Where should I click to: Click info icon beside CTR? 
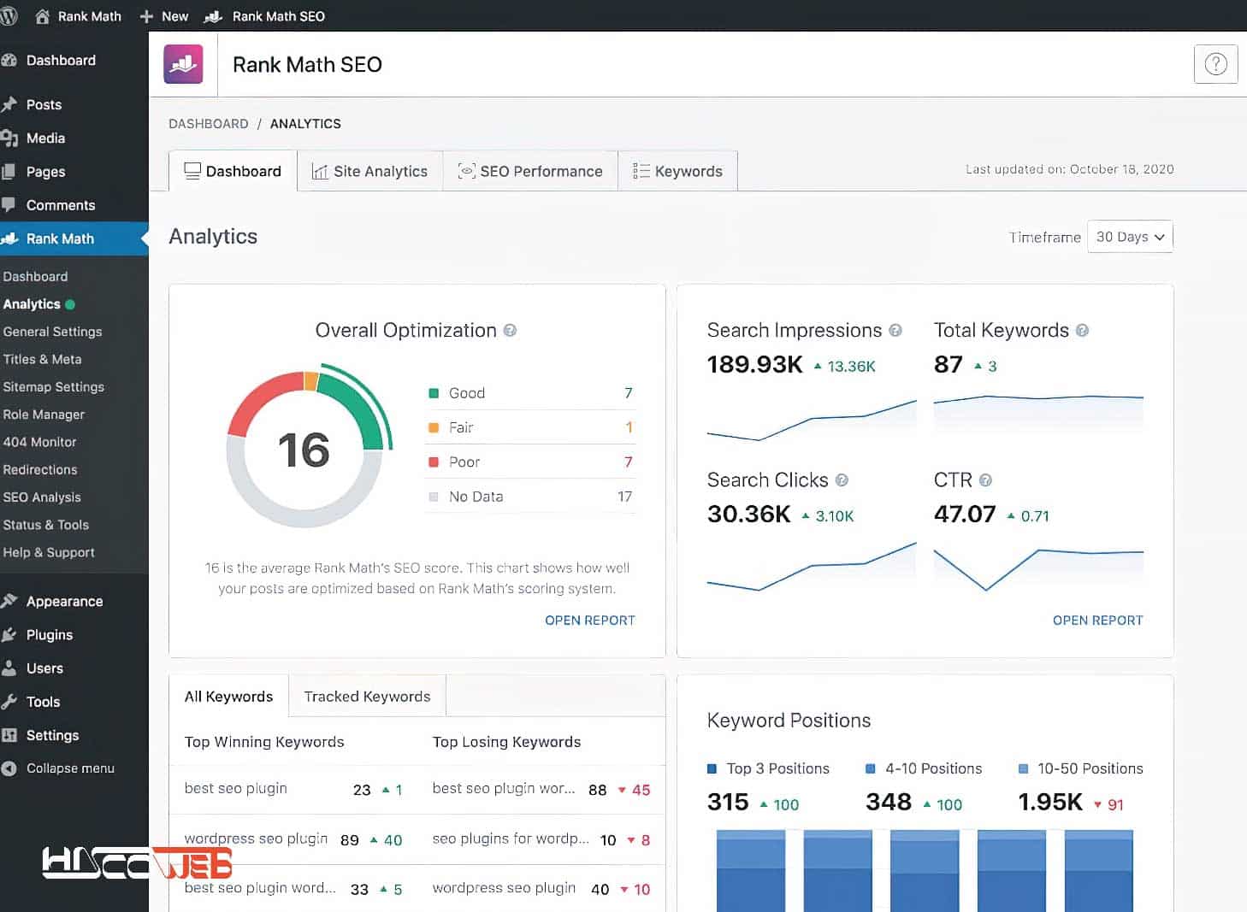pyautogui.click(x=985, y=480)
